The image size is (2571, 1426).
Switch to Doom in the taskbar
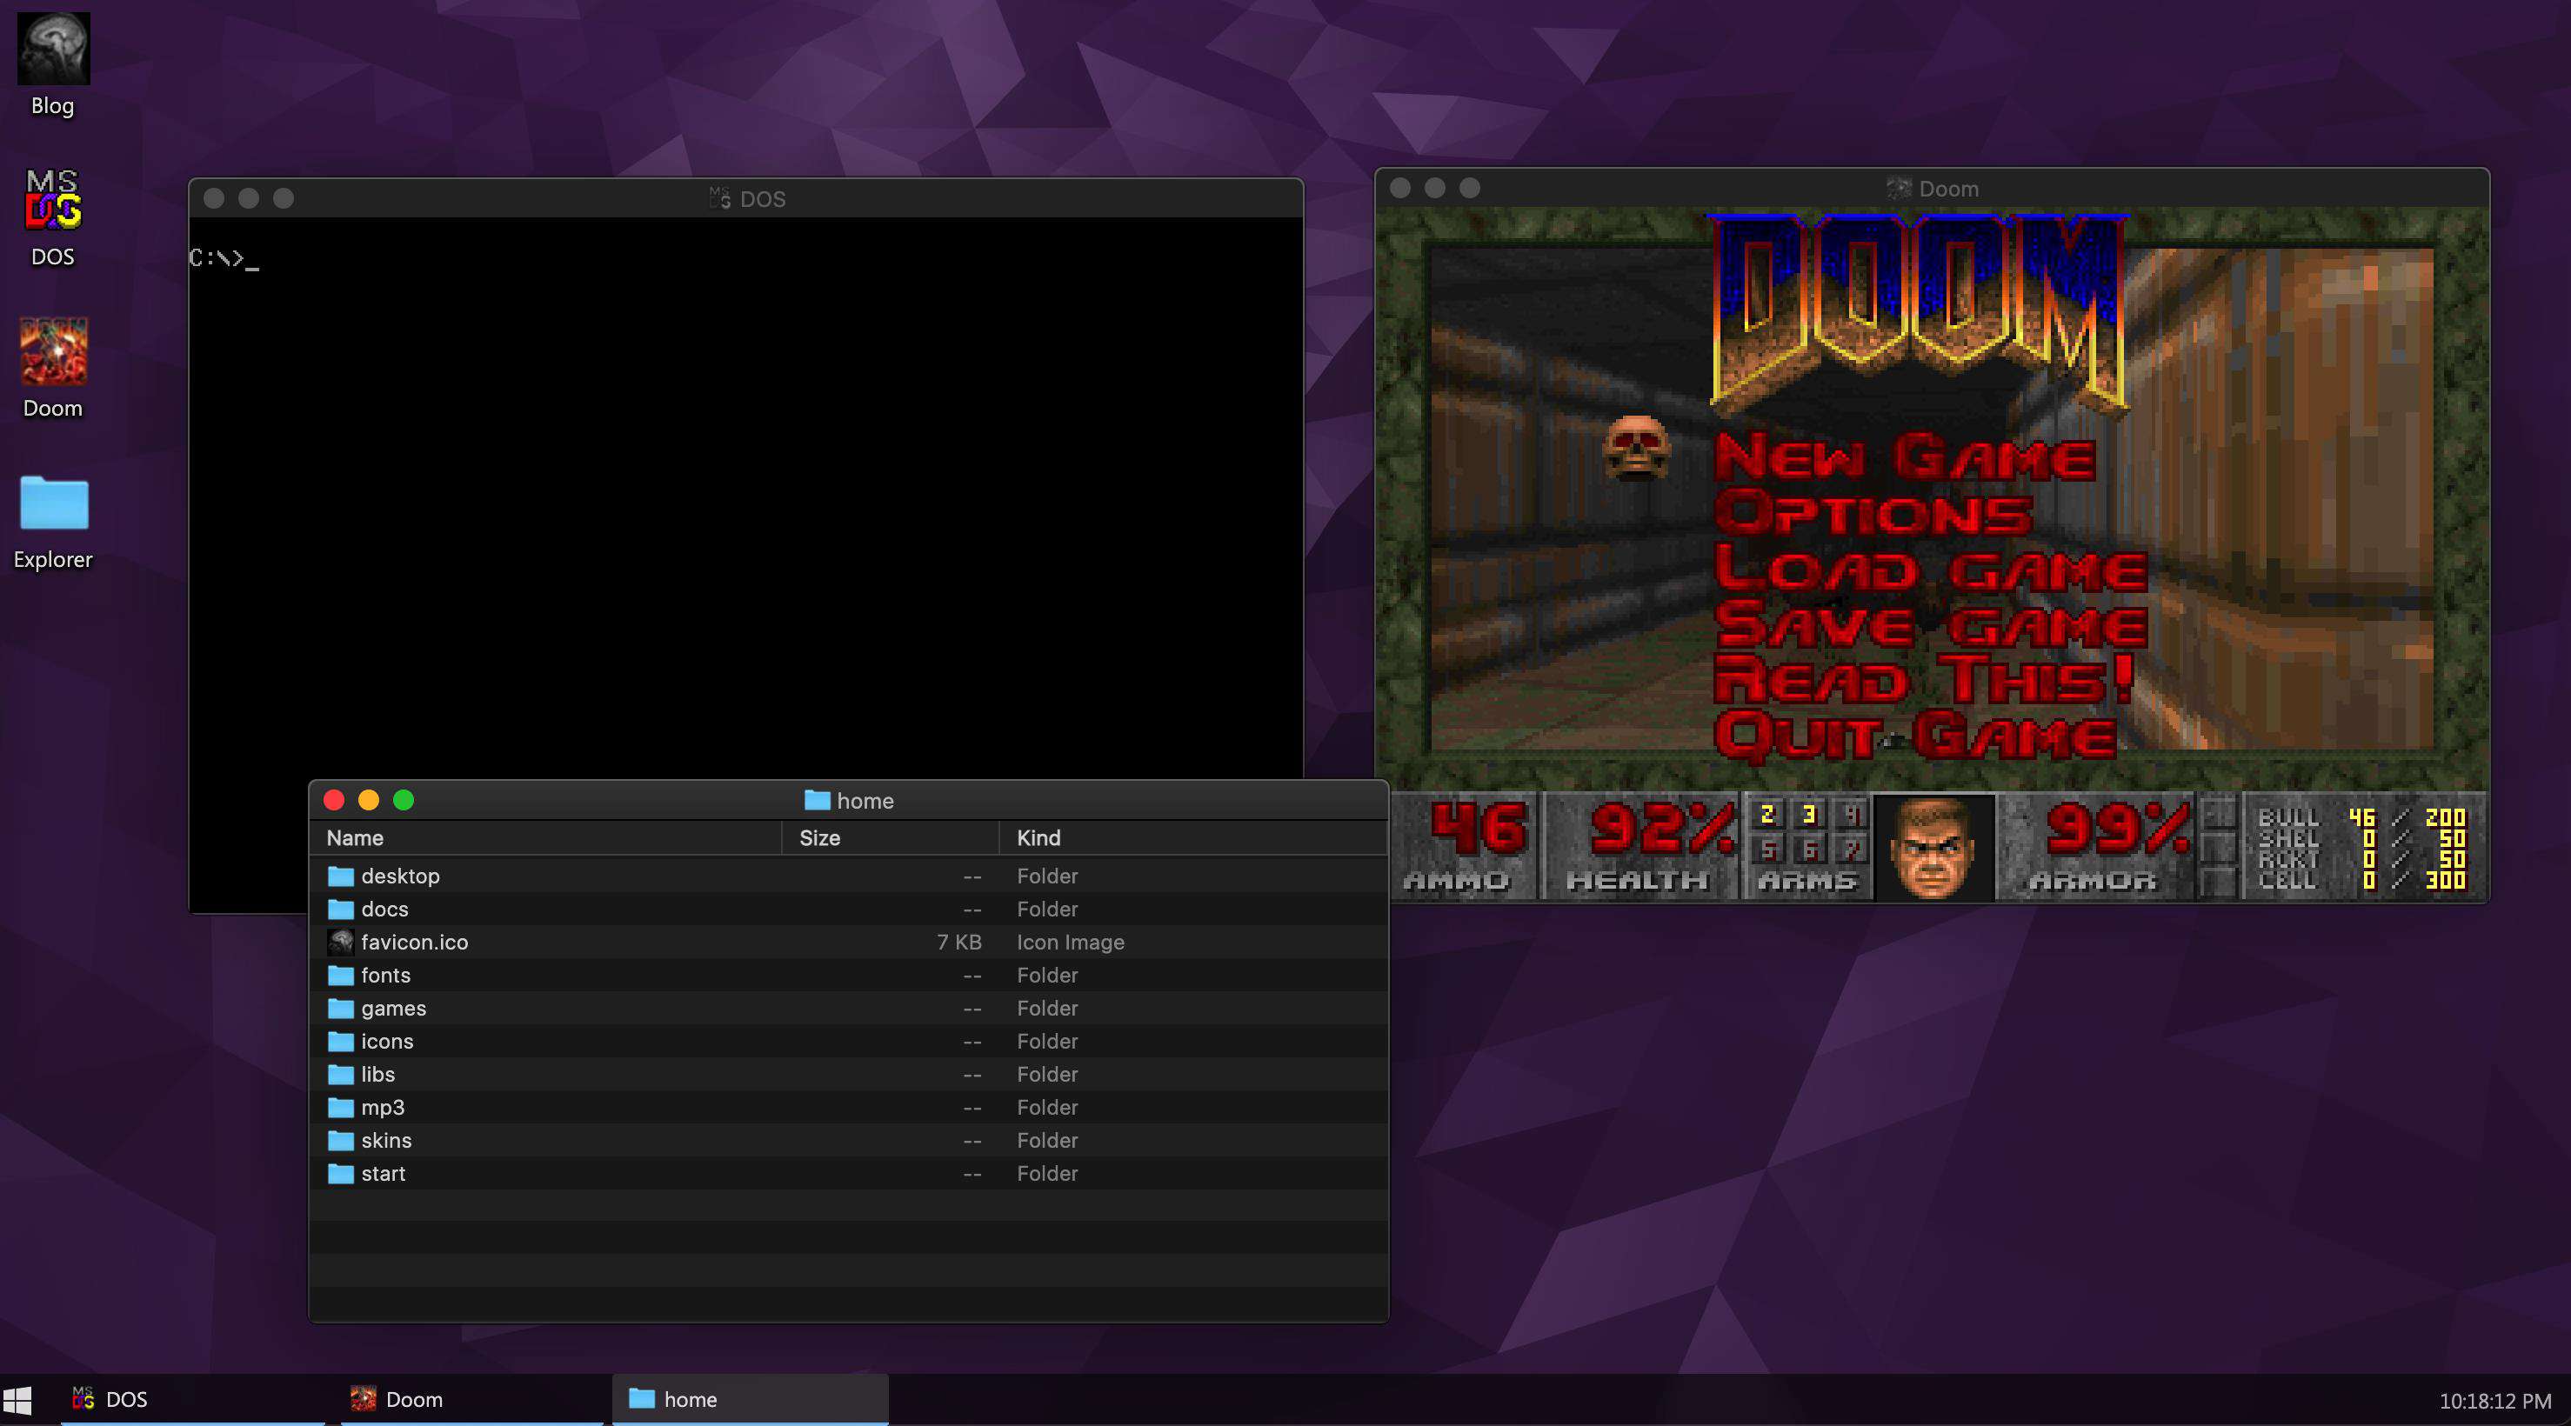point(471,1399)
